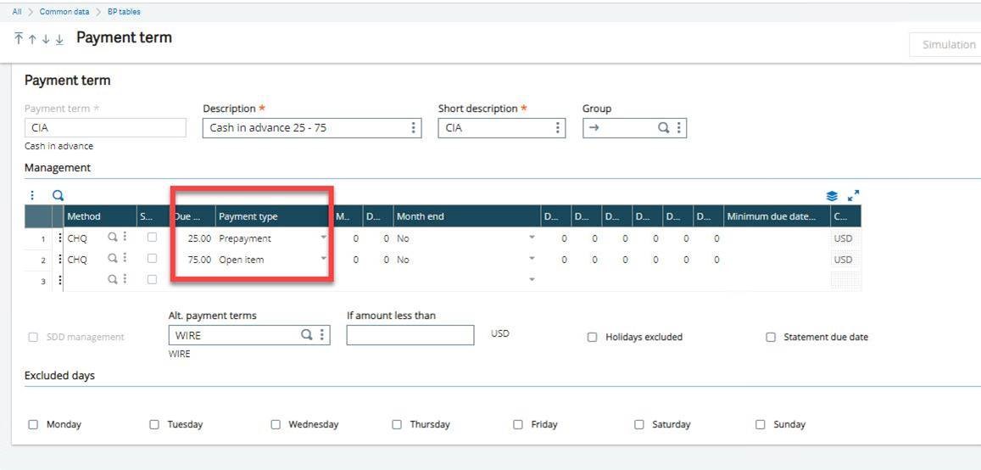Expand Payment type dropdown for Open item
Screen dimensions: 981x470
pyautogui.click(x=323, y=260)
